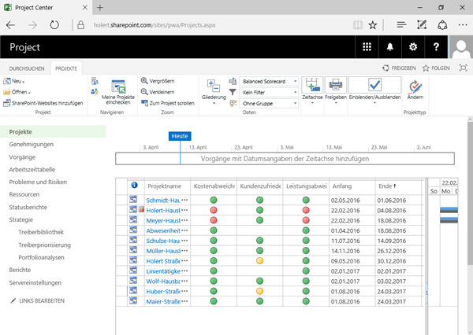This screenshot has width=473, height=335.
Task: Refresh the browser page
Action: (x=54, y=25)
